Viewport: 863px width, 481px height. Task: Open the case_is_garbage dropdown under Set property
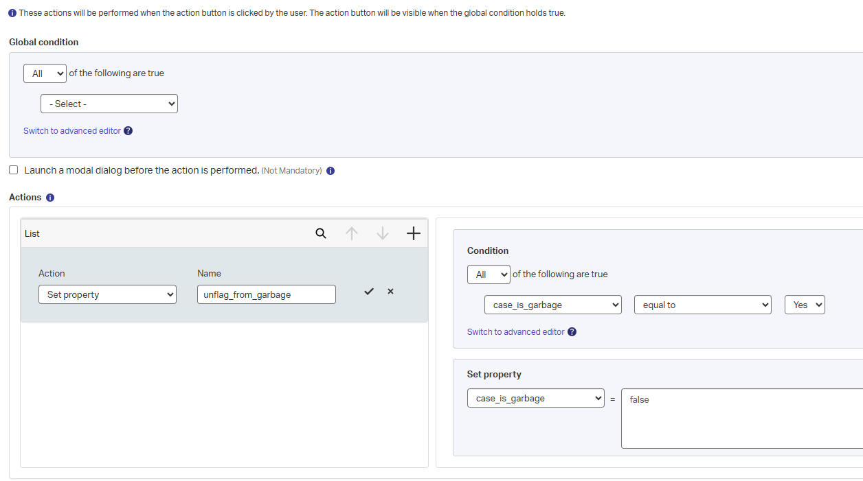(535, 398)
